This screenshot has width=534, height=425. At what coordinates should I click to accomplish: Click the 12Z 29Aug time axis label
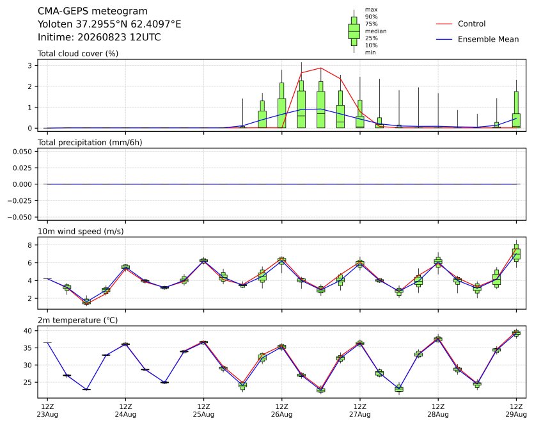coord(516,410)
